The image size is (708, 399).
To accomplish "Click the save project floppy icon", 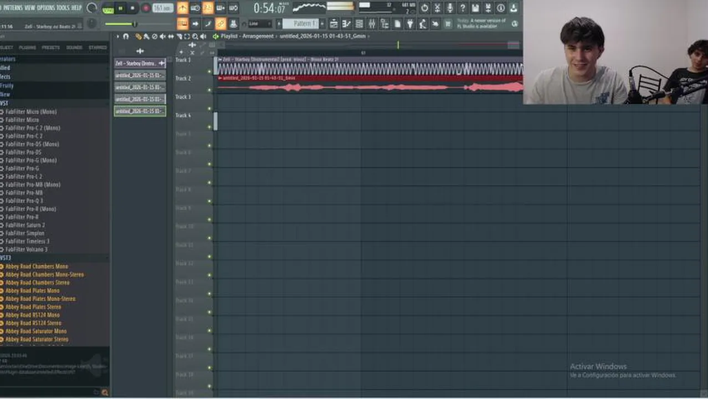I will point(475,8).
